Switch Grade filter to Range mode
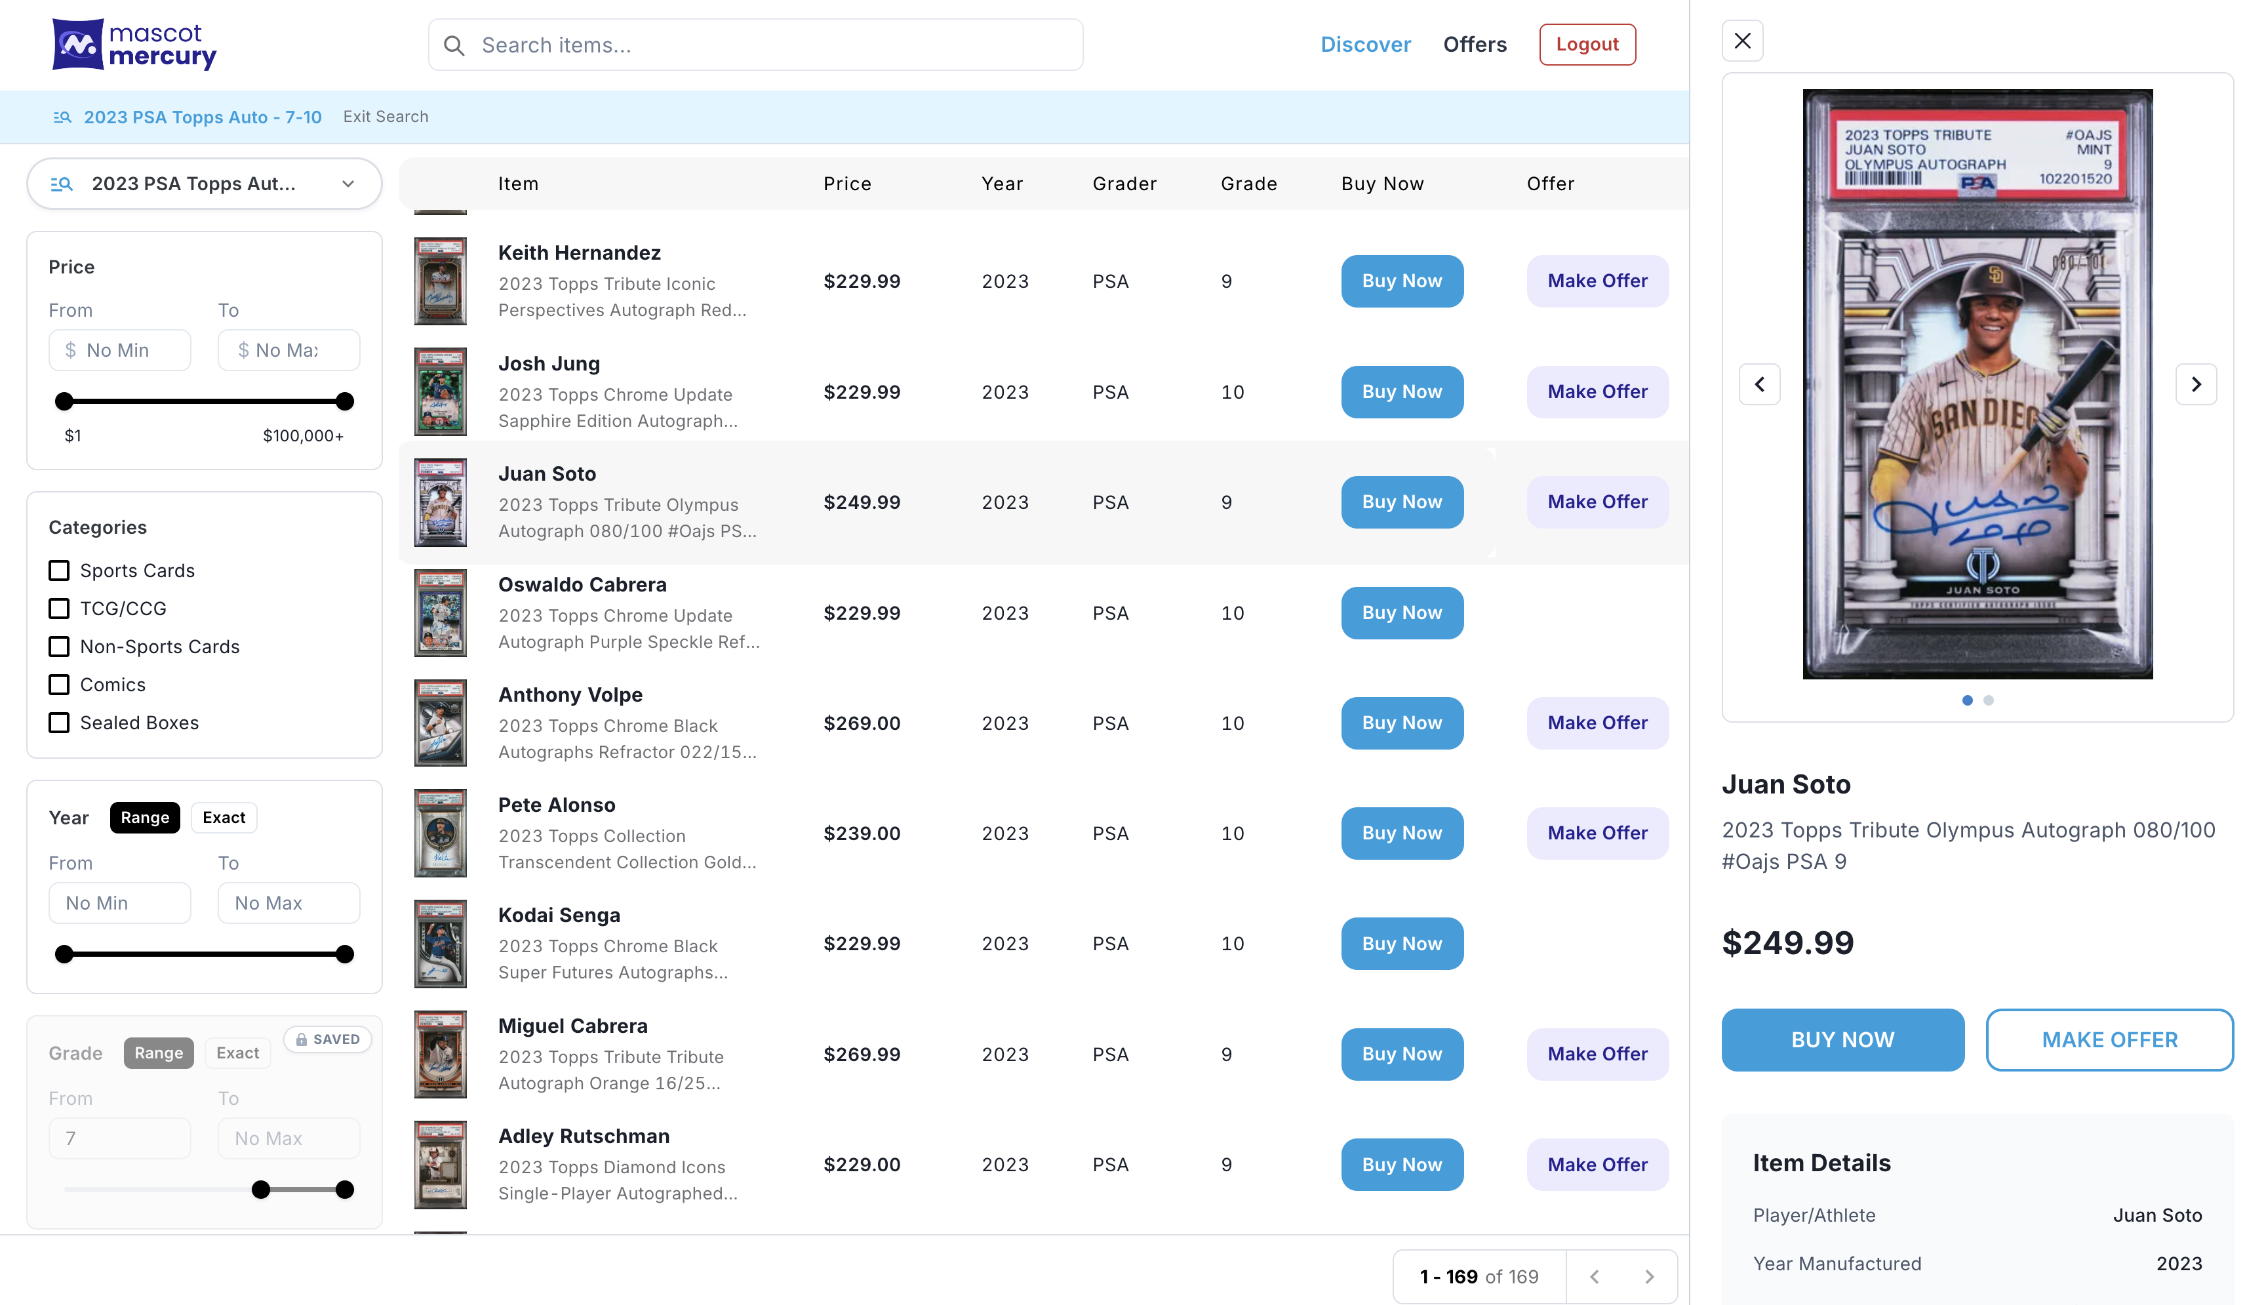This screenshot has height=1305, width=2266. 159,1053
